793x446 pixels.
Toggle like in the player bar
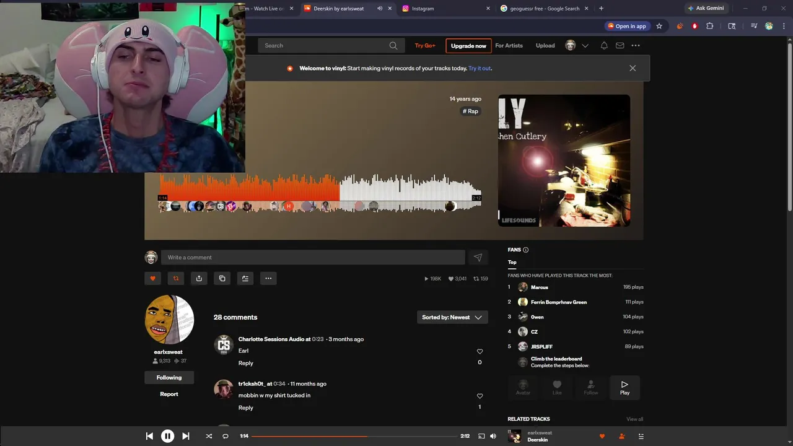pyautogui.click(x=602, y=436)
